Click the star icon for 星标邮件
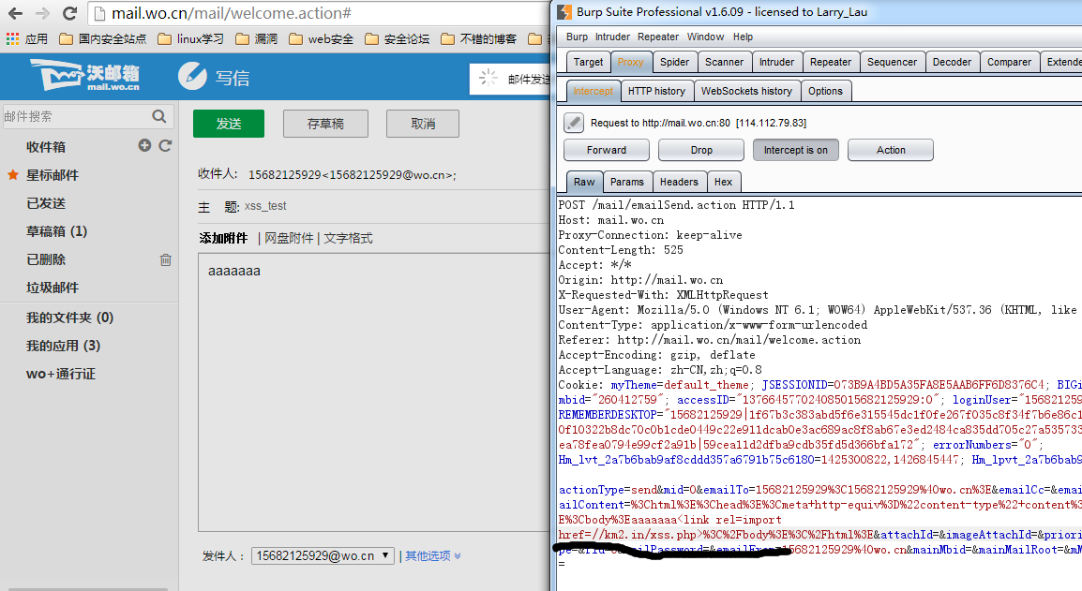 click(x=12, y=174)
